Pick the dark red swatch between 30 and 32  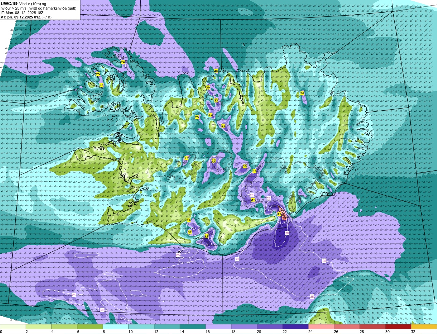[398, 326]
